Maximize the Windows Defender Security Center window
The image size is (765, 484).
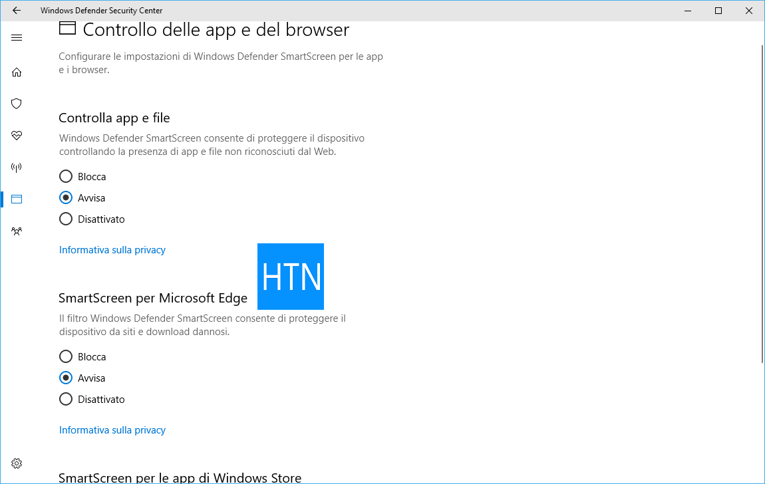click(x=718, y=10)
